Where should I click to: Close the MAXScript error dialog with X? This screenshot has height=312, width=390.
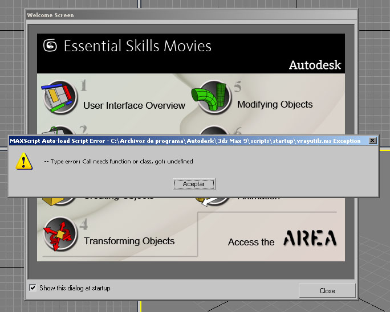372,141
